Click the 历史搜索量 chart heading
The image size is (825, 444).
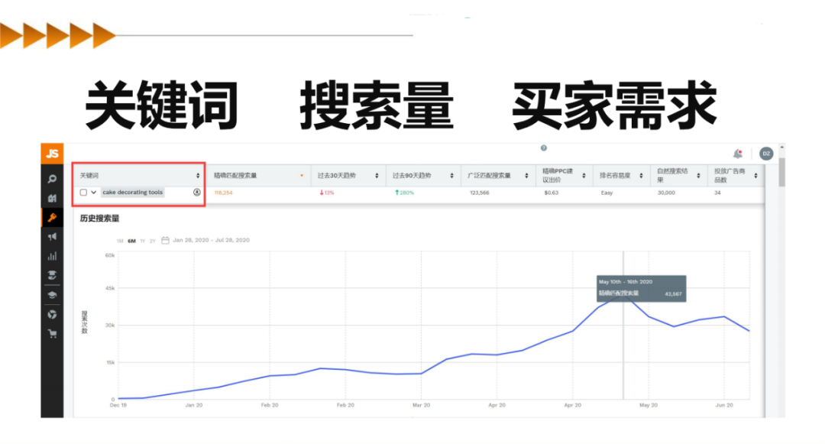100,219
